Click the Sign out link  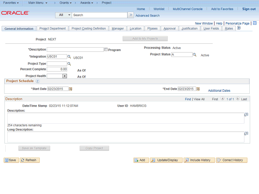[249, 9]
